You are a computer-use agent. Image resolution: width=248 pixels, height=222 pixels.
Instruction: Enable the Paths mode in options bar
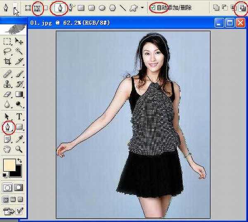point(38,7)
